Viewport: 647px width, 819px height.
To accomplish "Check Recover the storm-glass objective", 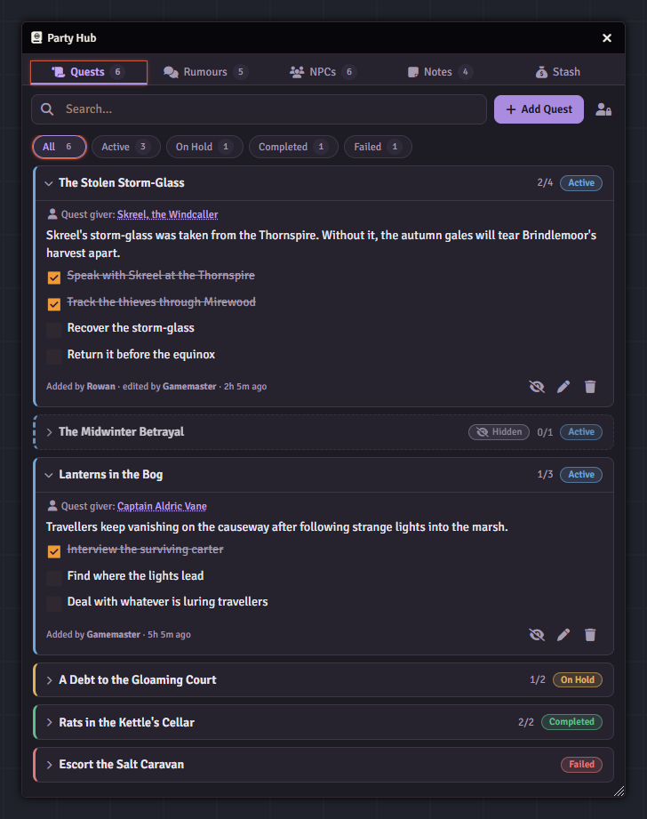I will point(54,330).
